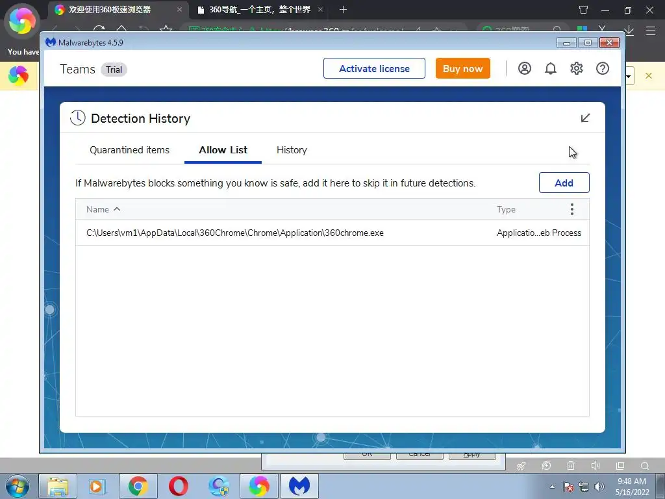Screen dimensions: 665x499
Task: Click the Activate license button
Action: tap(374, 68)
